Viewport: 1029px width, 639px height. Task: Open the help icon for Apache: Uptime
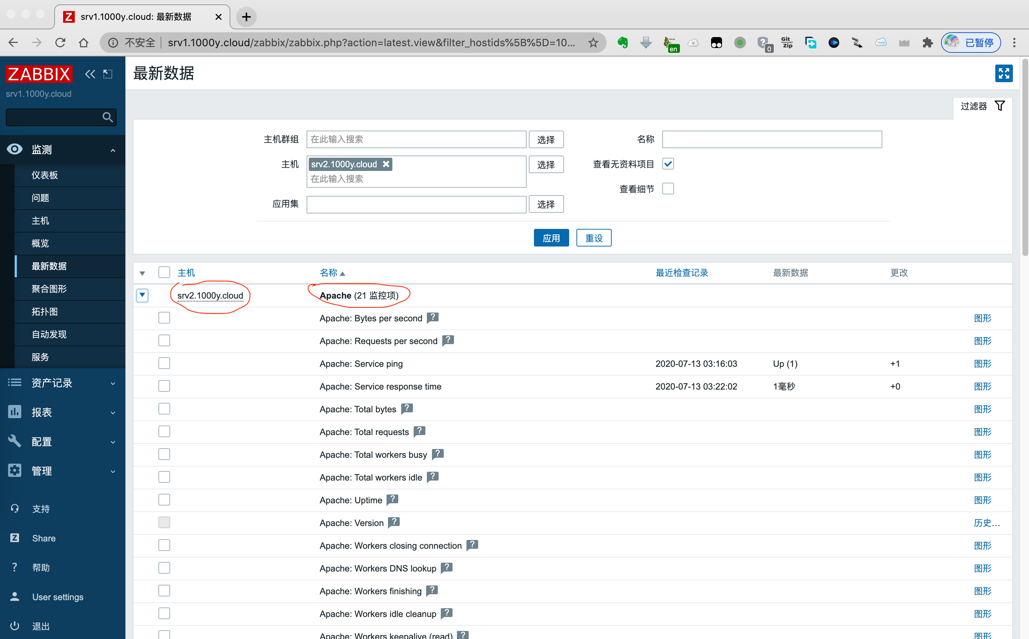pyautogui.click(x=392, y=500)
